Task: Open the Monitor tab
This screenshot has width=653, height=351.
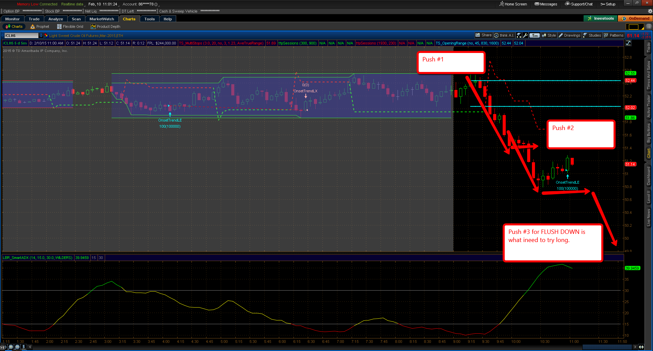Action: 13,19
